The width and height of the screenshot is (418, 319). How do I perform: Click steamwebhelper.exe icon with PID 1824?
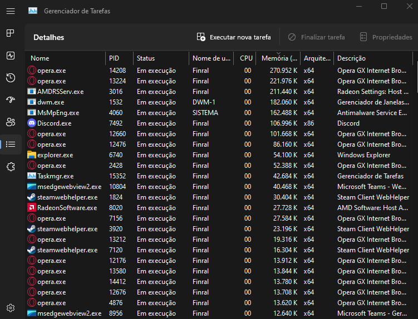pyautogui.click(x=32, y=197)
